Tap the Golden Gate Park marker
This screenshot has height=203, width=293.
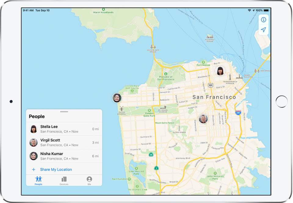149,110
